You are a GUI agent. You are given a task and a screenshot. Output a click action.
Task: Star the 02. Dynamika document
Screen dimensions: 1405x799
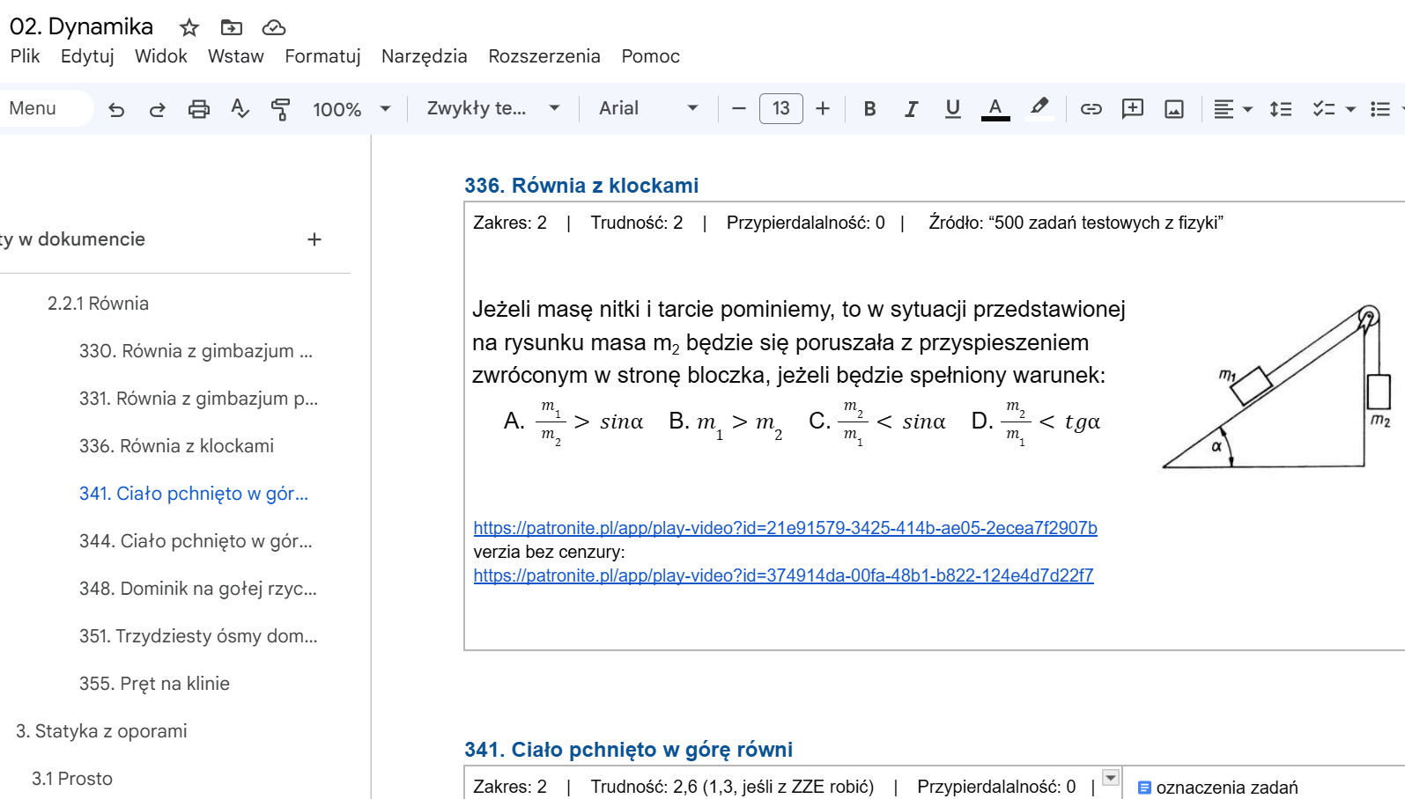189,27
